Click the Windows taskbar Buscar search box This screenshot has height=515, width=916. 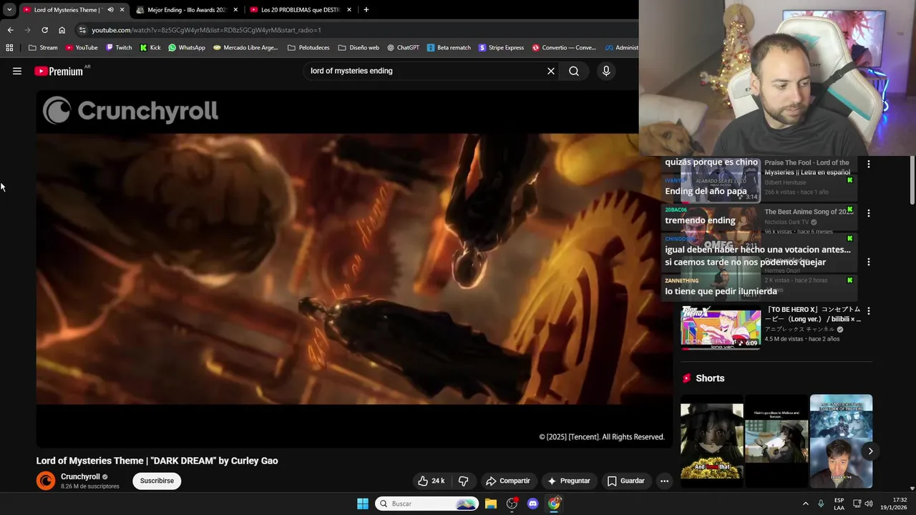click(x=427, y=504)
